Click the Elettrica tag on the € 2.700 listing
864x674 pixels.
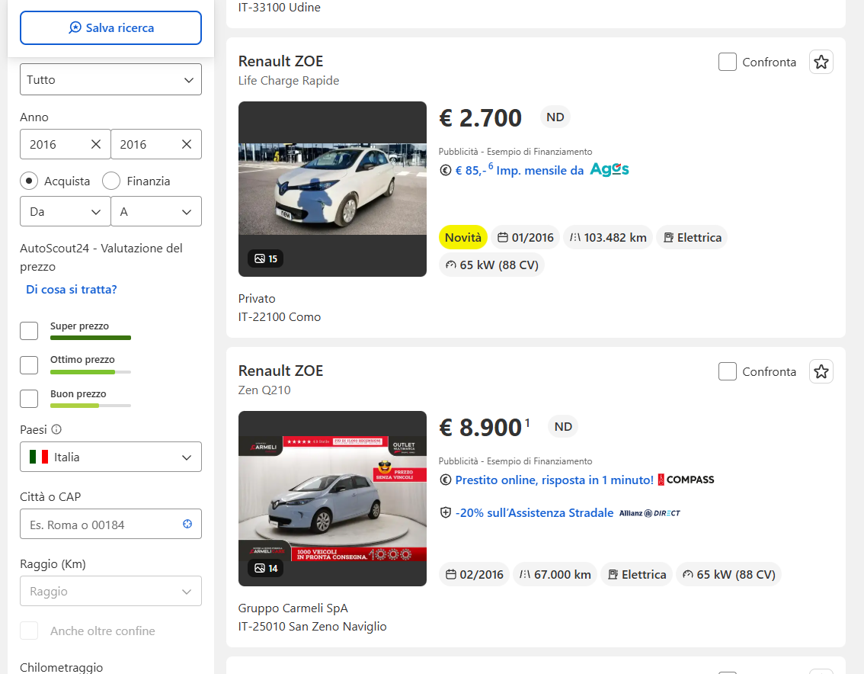tap(692, 237)
